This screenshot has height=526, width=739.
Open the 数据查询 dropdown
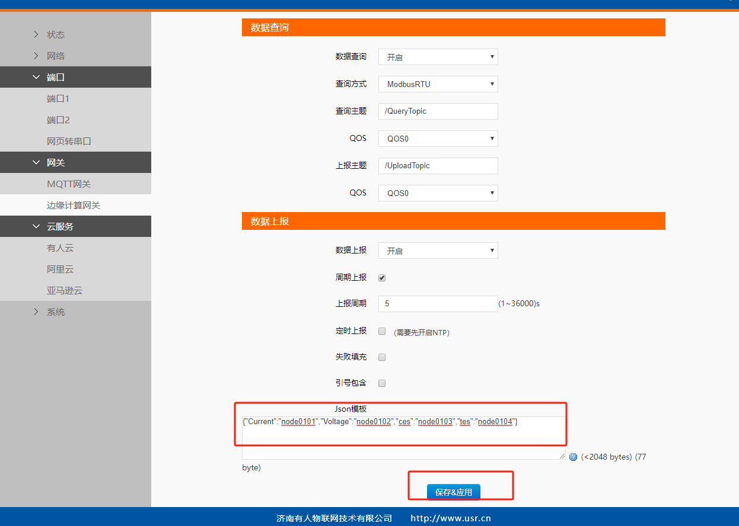point(438,57)
